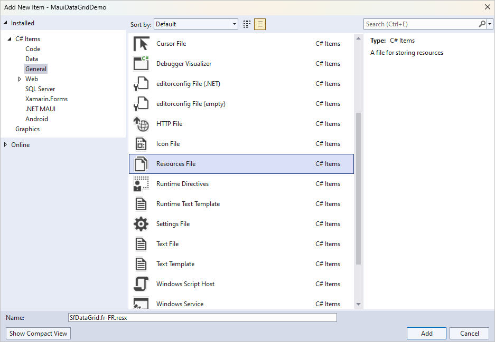Select the Runtime Directives icon
The image size is (495, 342).
click(141, 184)
